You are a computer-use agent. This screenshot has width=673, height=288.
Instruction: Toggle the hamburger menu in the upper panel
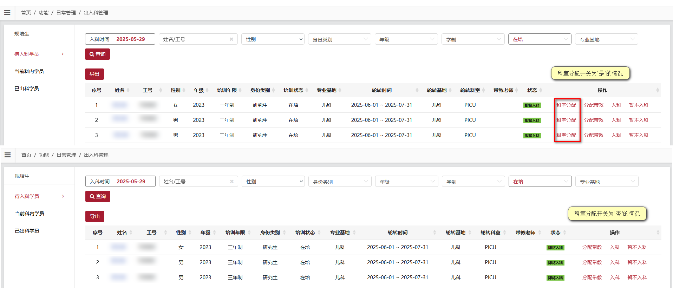click(7, 13)
